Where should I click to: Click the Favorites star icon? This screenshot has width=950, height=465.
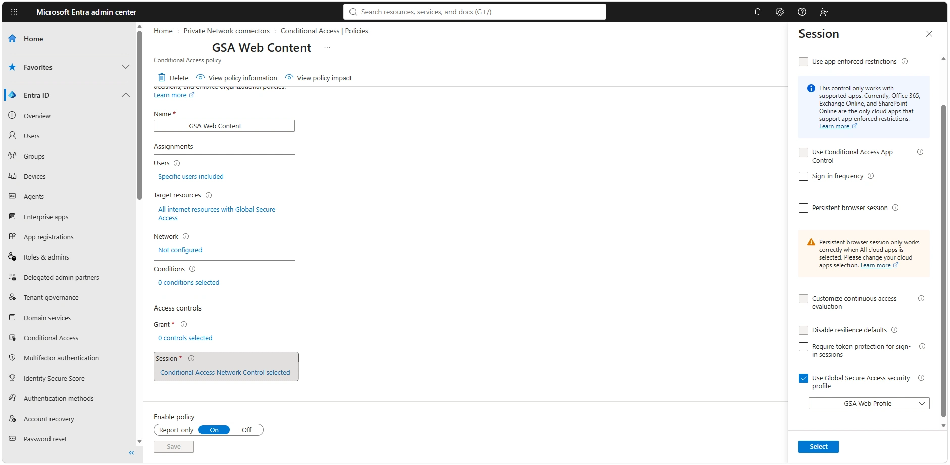pyautogui.click(x=13, y=67)
